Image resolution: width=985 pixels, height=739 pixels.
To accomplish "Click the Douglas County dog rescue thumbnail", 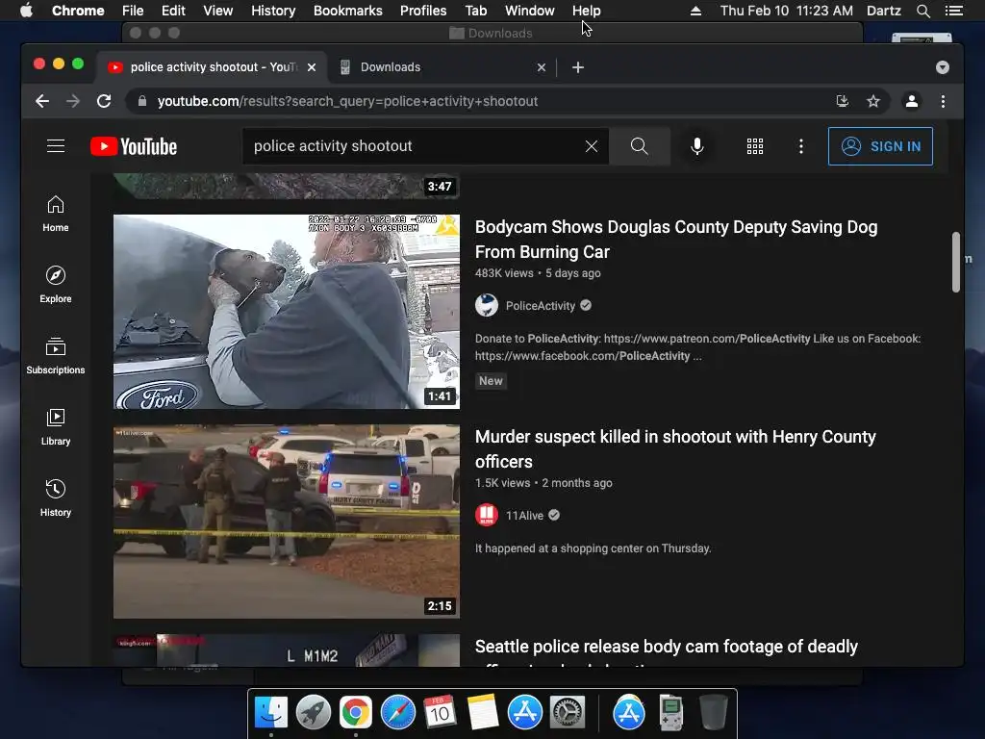I will [287, 312].
